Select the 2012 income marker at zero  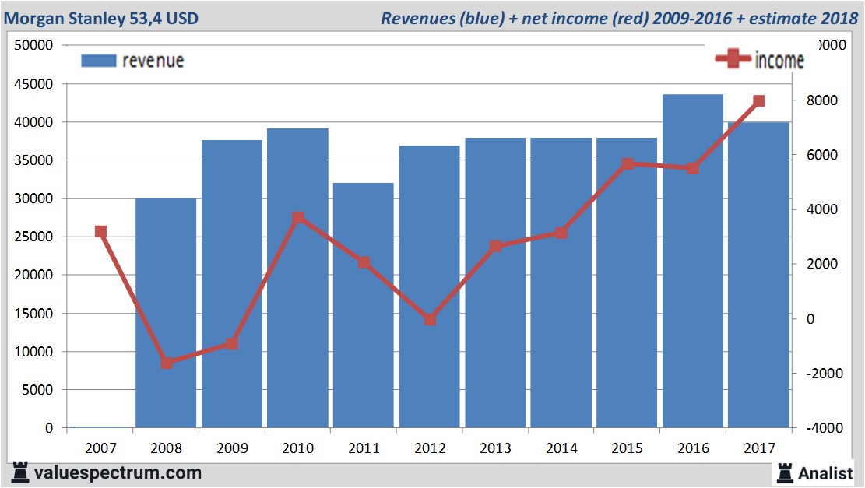tap(430, 319)
